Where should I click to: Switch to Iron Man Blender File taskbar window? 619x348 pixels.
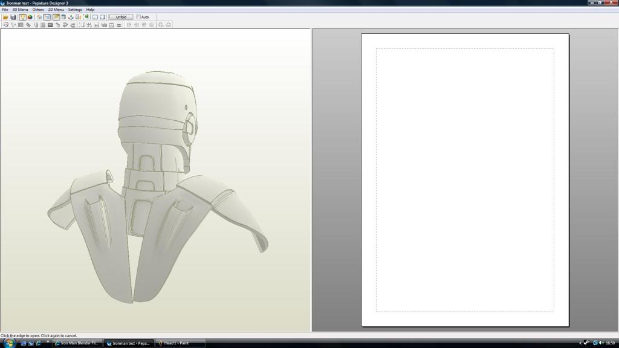click(x=77, y=343)
